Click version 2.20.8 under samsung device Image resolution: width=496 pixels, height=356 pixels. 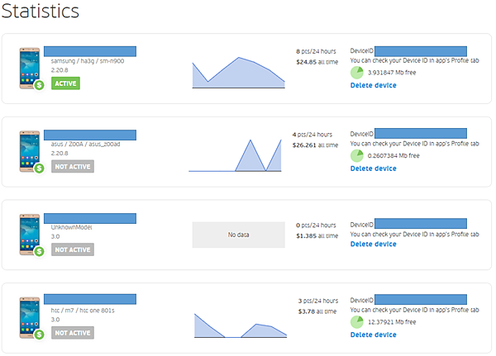tap(60, 70)
